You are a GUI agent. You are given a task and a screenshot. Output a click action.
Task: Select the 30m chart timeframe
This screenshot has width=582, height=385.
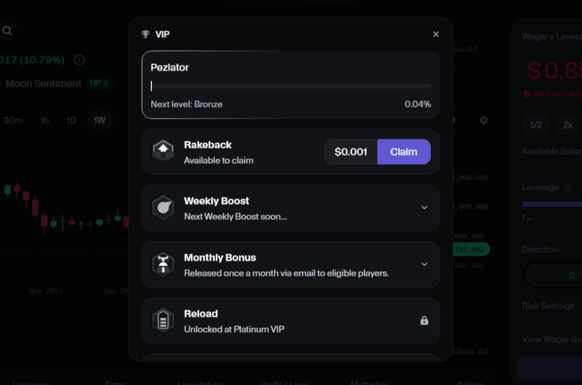click(13, 121)
